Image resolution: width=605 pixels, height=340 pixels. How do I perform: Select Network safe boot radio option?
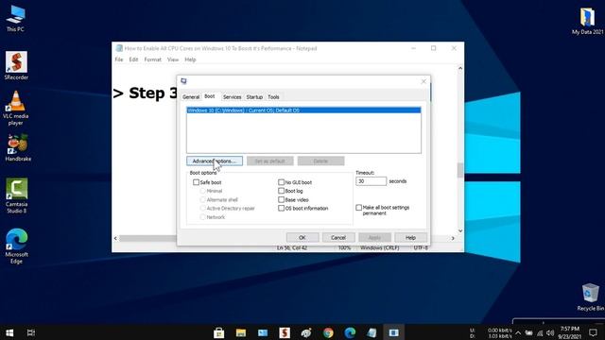[202, 217]
